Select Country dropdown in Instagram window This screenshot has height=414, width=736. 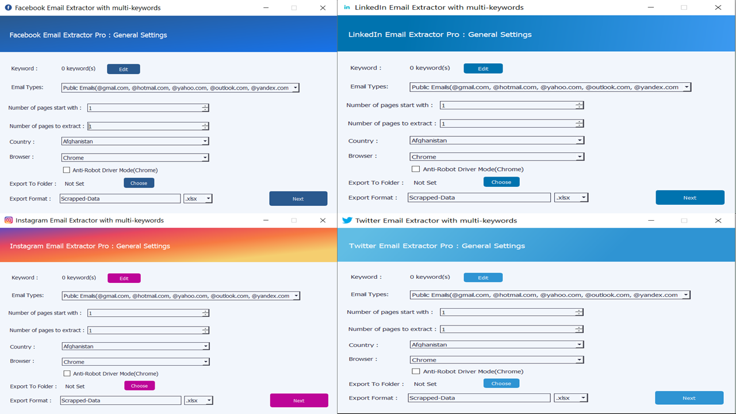coord(136,347)
